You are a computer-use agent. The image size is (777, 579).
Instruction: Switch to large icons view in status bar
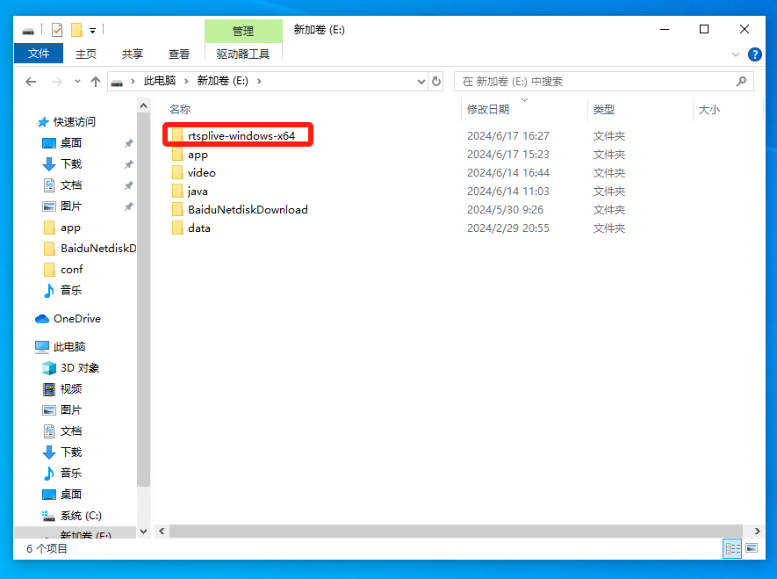coord(752,548)
